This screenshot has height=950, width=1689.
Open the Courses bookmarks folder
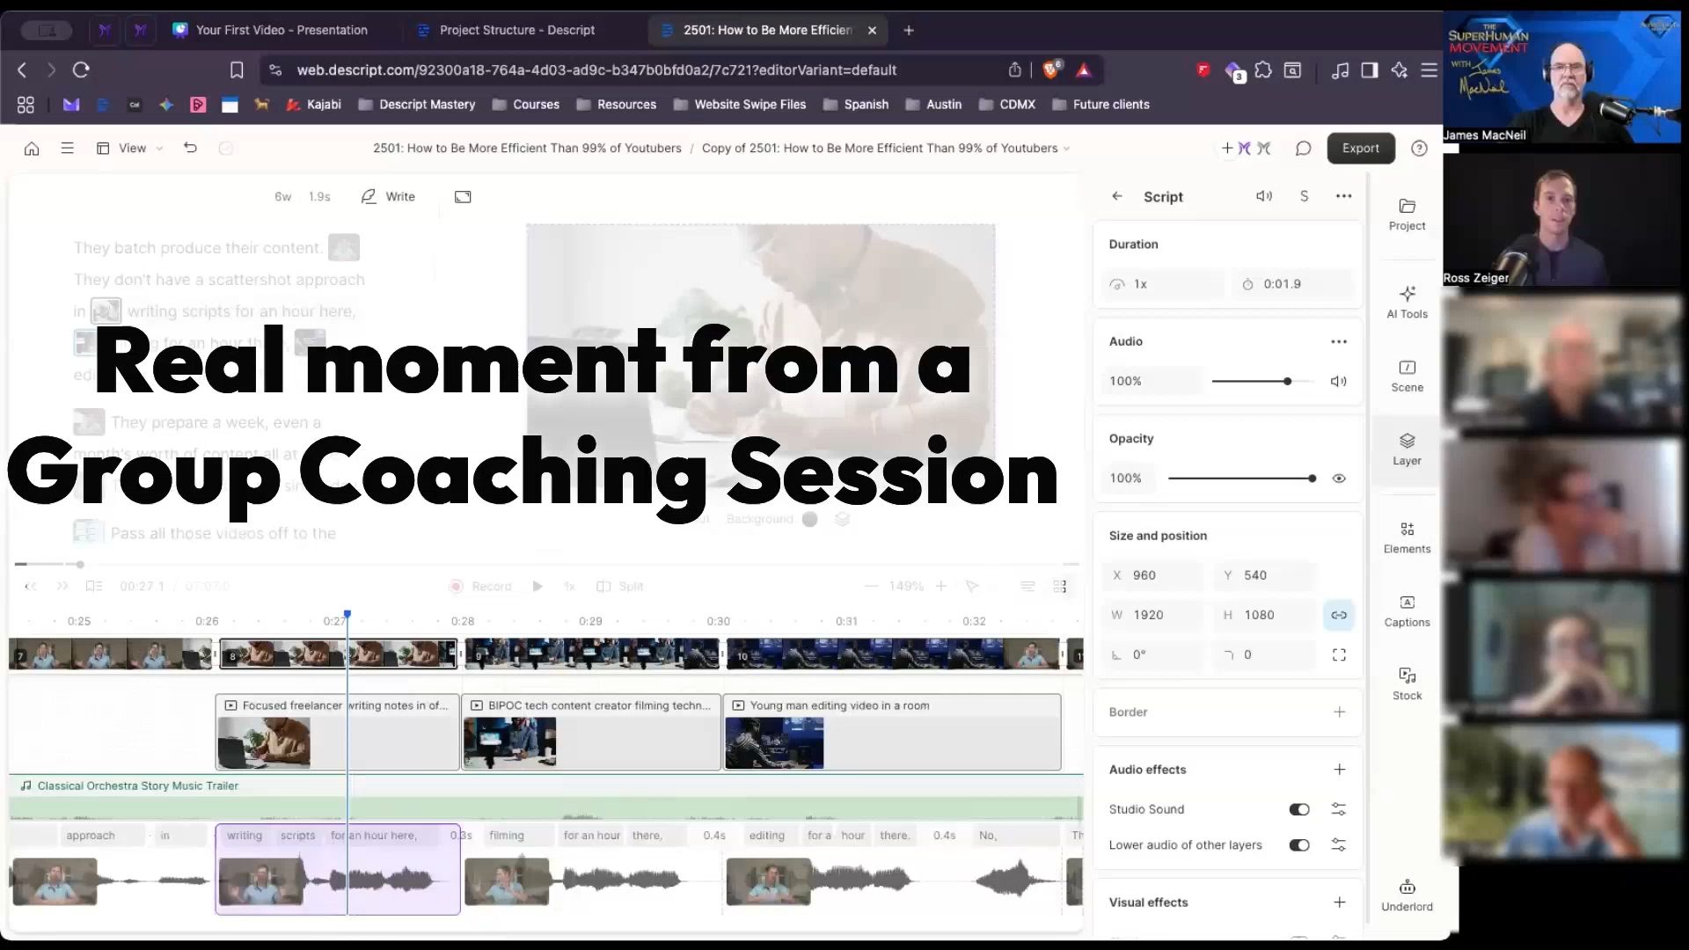(x=526, y=105)
